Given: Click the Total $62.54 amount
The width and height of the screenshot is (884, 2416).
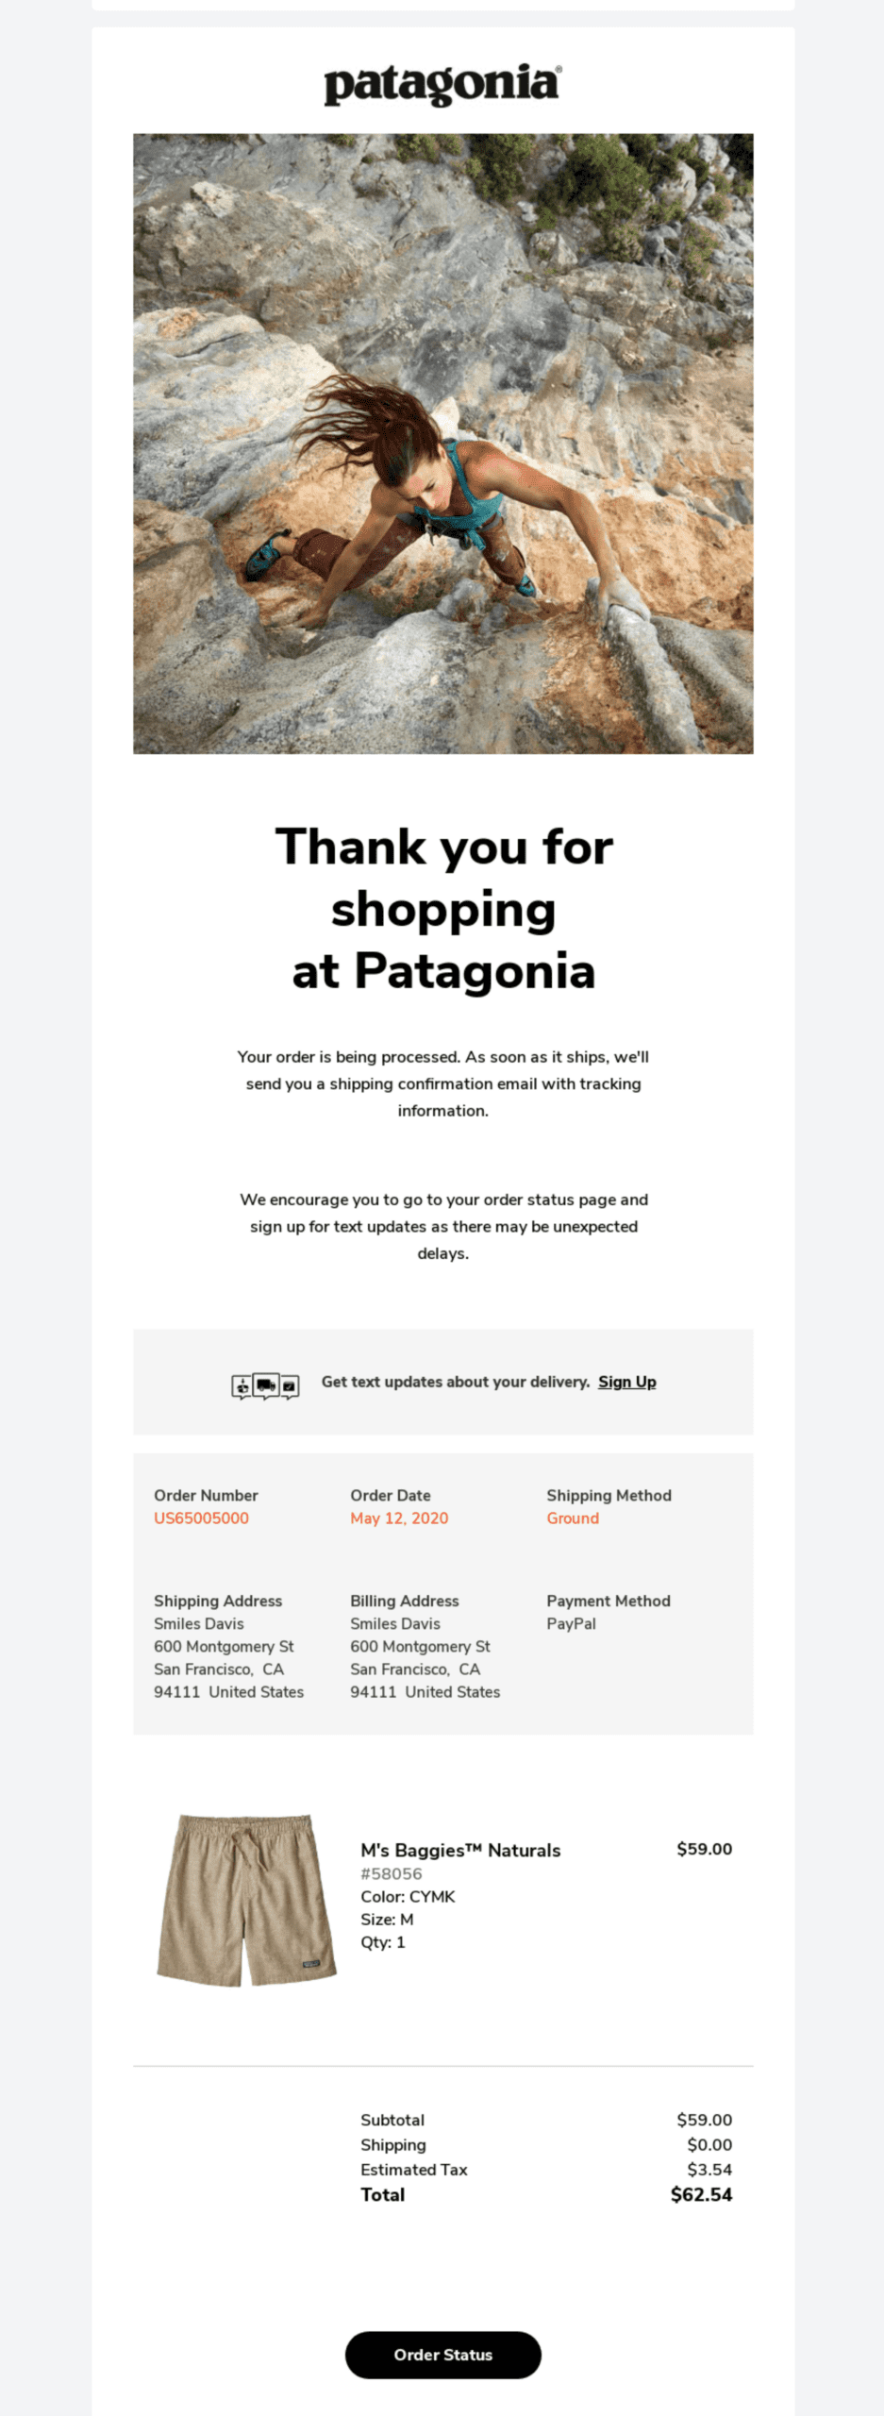Looking at the screenshot, I should point(704,2195).
